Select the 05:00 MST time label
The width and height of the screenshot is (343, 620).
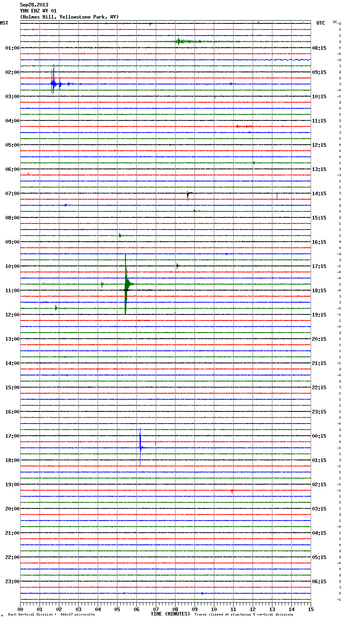pos(12,145)
